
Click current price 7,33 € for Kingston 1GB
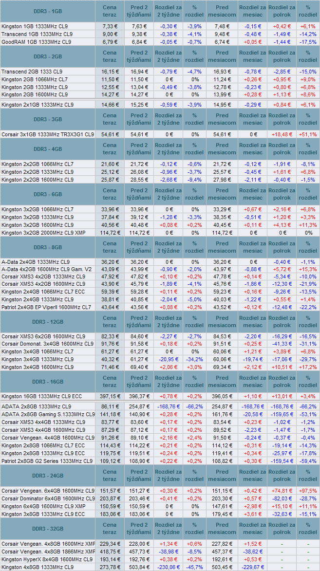coord(110,27)
